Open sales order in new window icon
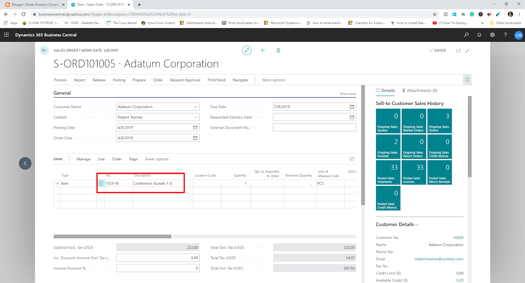The height and width of the screenshot is (283, 525). point(458,51)
